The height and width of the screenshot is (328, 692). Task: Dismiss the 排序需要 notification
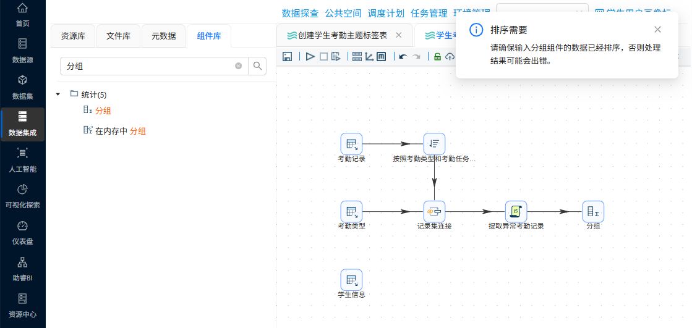pyautogui.click(x=657, y=30)
